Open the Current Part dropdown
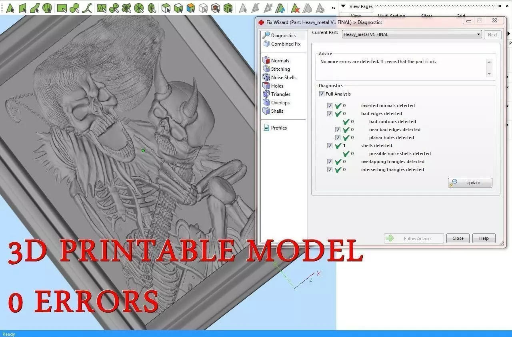The image size is (512, 337). (x=412, y=34)
